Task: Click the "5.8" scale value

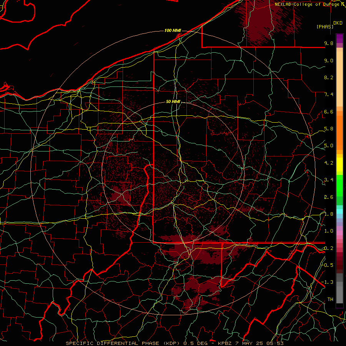Action: (329, 129)
